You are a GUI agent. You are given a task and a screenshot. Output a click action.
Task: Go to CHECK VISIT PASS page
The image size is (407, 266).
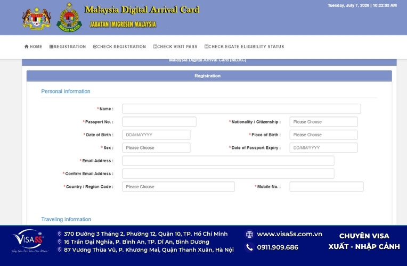pyautogui.click(x=175, y=47)
